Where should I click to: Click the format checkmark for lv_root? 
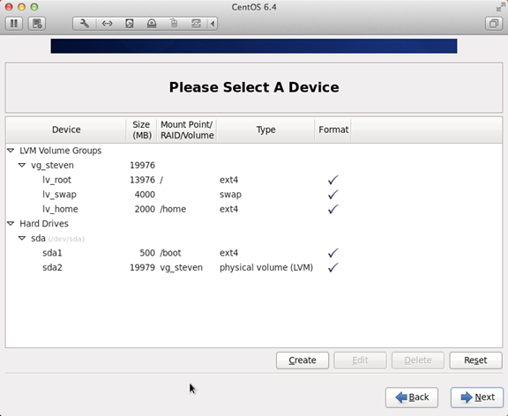pyautogui.click(x=333, y=180)
